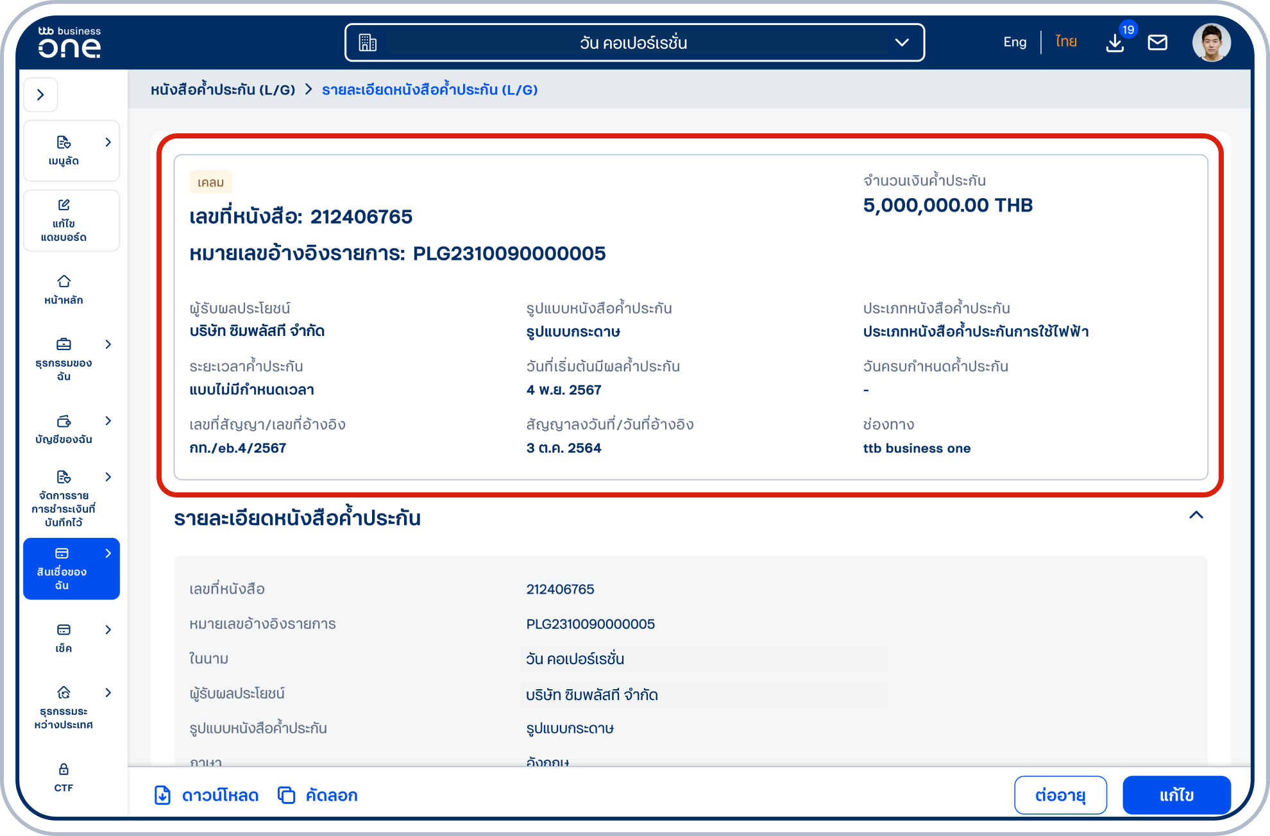
Task: Open My Accounts (บัญชีของฉัน) icon
Action: (x=63, y=421)
